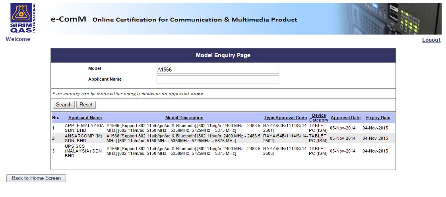
Task: Sort by Model Description column header
Action: click(x=184, y=118)
